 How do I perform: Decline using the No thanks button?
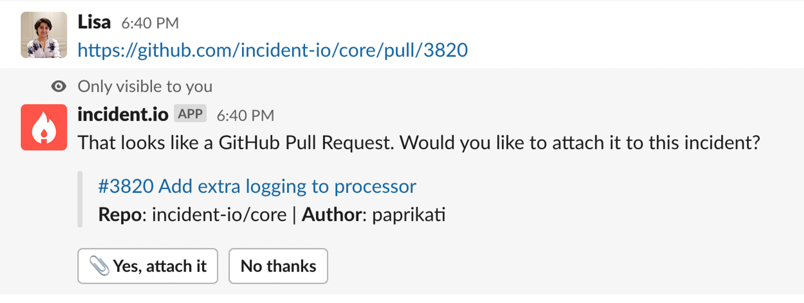coord(278,266)
